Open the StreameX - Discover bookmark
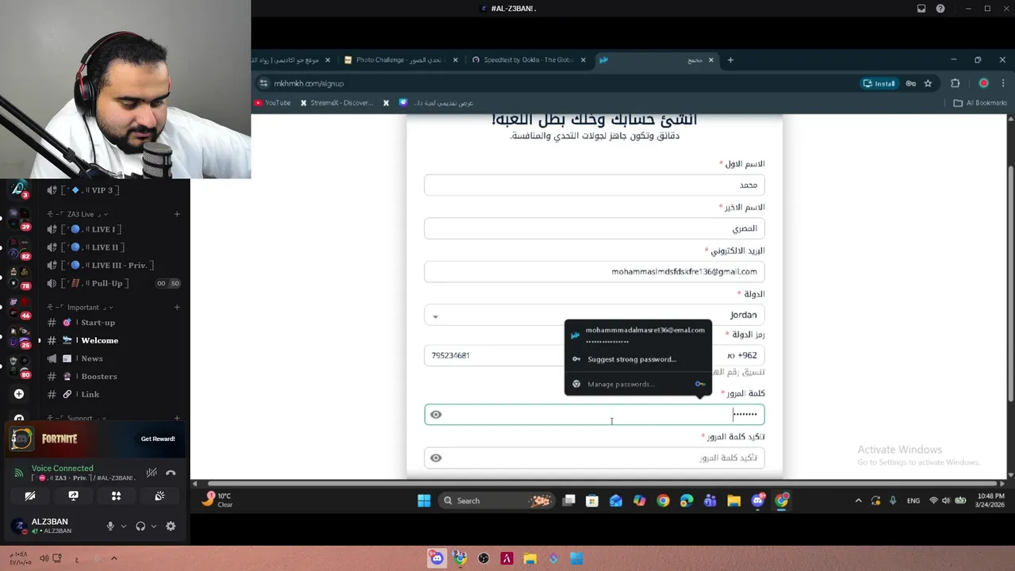The image size is (1015, 571). tap(336, 103)
